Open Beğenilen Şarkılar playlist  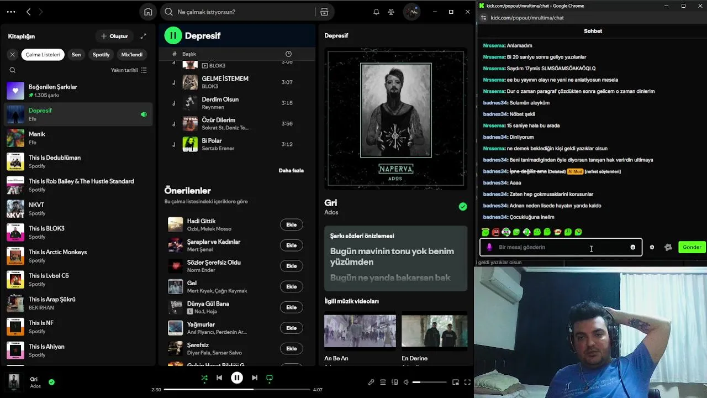78,91
